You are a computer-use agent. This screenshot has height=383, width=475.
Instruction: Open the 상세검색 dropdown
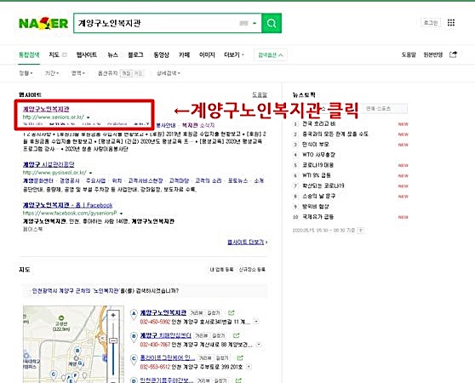169,73
